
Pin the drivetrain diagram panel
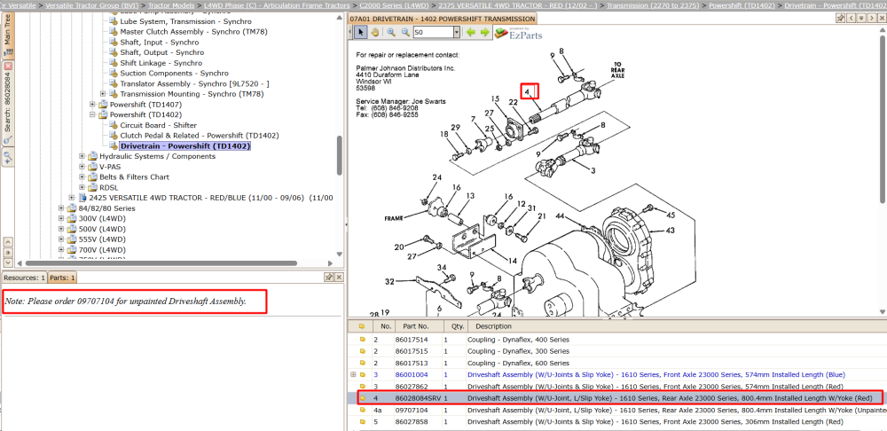click(841, 18)
